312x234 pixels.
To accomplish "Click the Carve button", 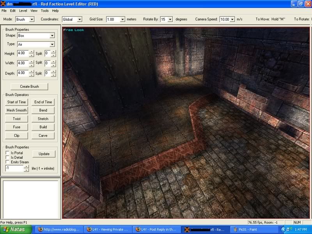I will 43,135.
